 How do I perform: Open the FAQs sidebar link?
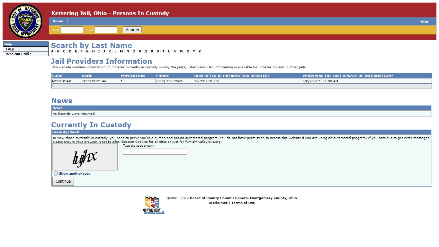point(10,49)
